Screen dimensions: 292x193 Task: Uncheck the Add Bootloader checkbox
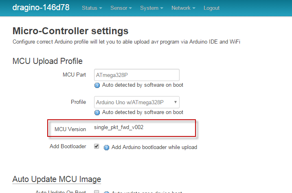tap(97, 146)
